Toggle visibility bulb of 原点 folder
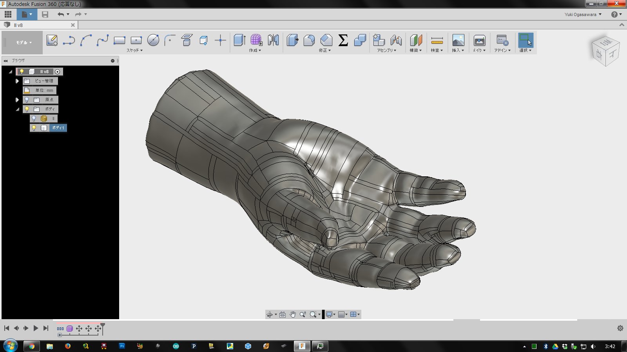The image size is (627, 352). [27, 100]
